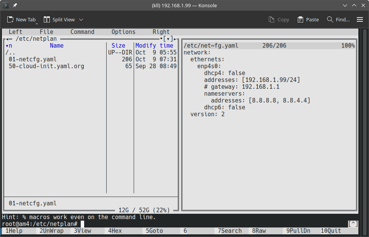Select the 50-cloud-init.yaml.org file
Image resolution: width=369 pixels, height=237 pixels.
point(46,66)
